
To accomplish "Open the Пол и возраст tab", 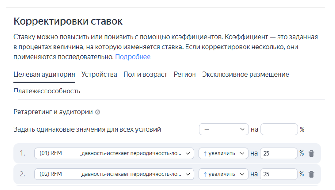I will tap(145, 75).
